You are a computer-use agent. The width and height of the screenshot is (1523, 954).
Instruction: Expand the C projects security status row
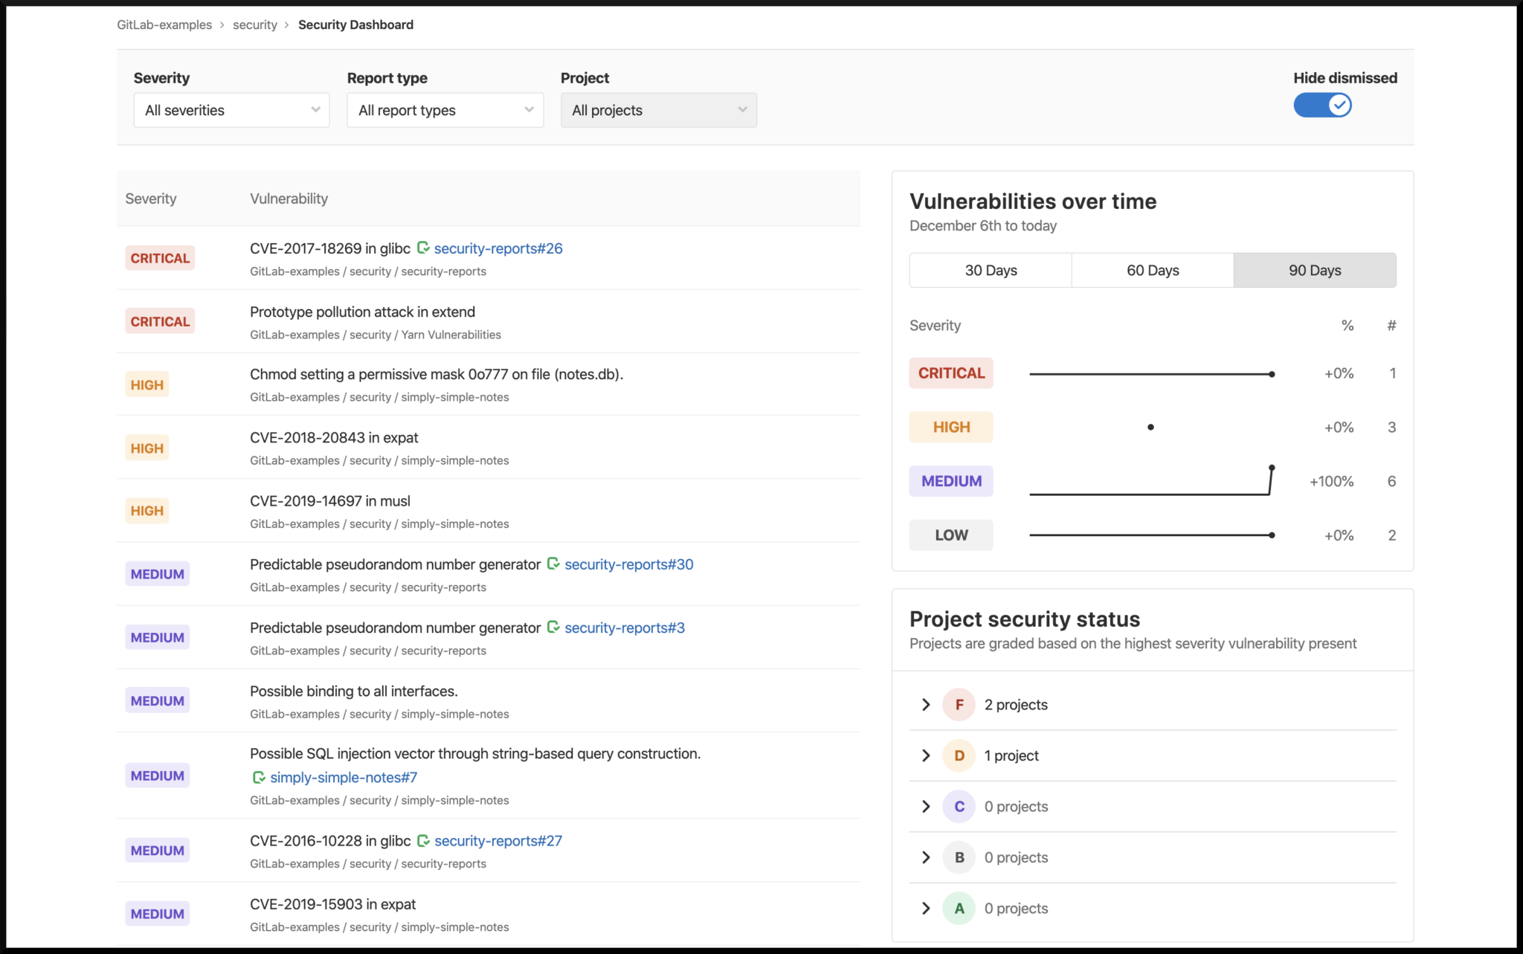(925, 805)
